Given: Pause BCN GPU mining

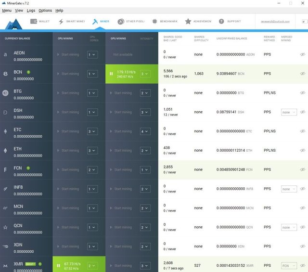Looking at the screenshot, I should coord(111,74).
